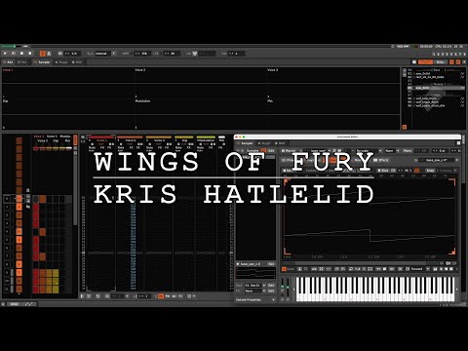This screenshot has width=468, height=351.
Task: Select the highlighted instrument row in list
Action: (437, 88)
